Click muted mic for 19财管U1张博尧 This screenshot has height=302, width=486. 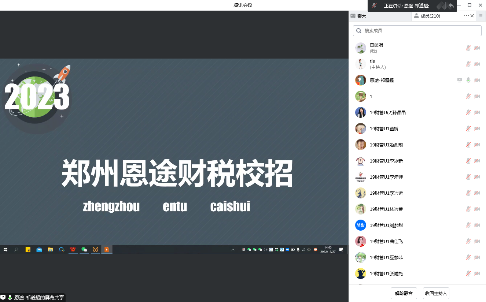tap(468, 273)
